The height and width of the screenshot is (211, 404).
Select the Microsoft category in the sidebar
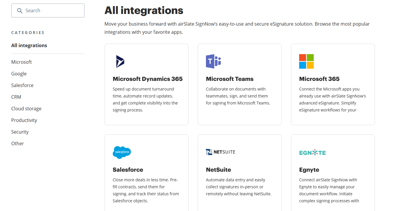click(21, 62)
